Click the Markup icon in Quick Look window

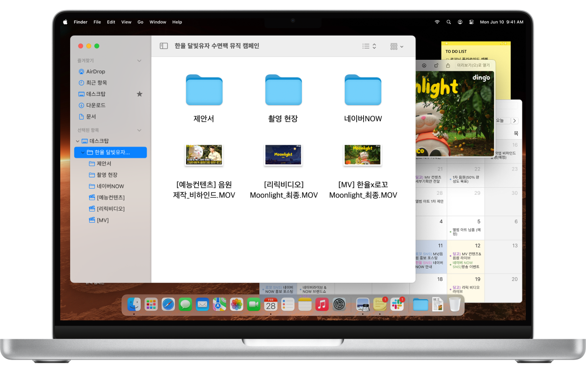click(424, 66)
